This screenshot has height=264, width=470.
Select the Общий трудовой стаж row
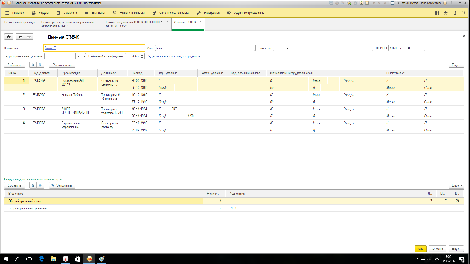pyautogui.click(x=234, y=201)
